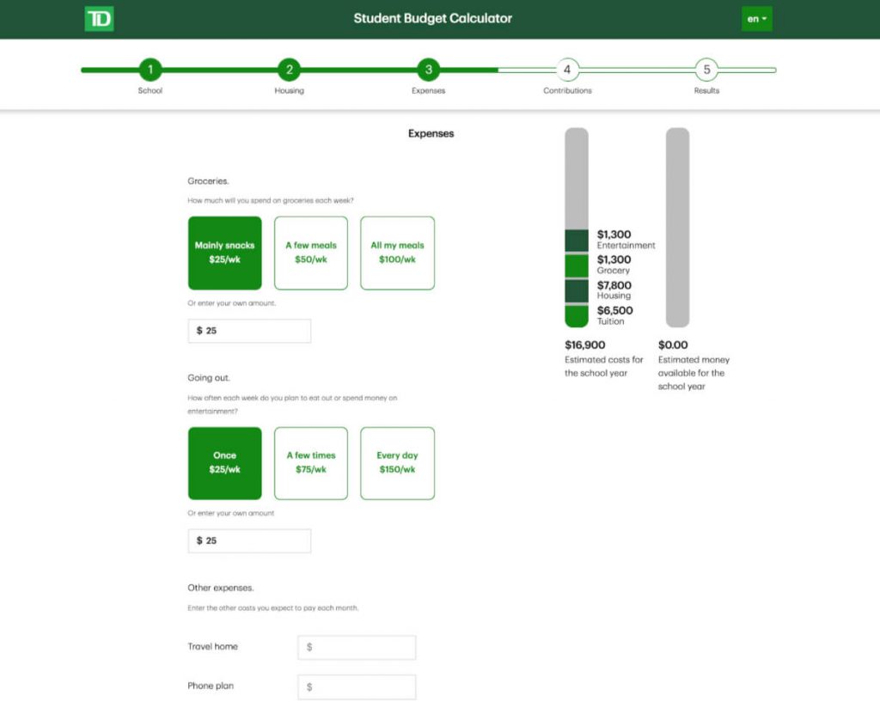Screen dimensions: 880x708
Task: Select the "A few times $75/wk" option
Action: click(310, 463)
